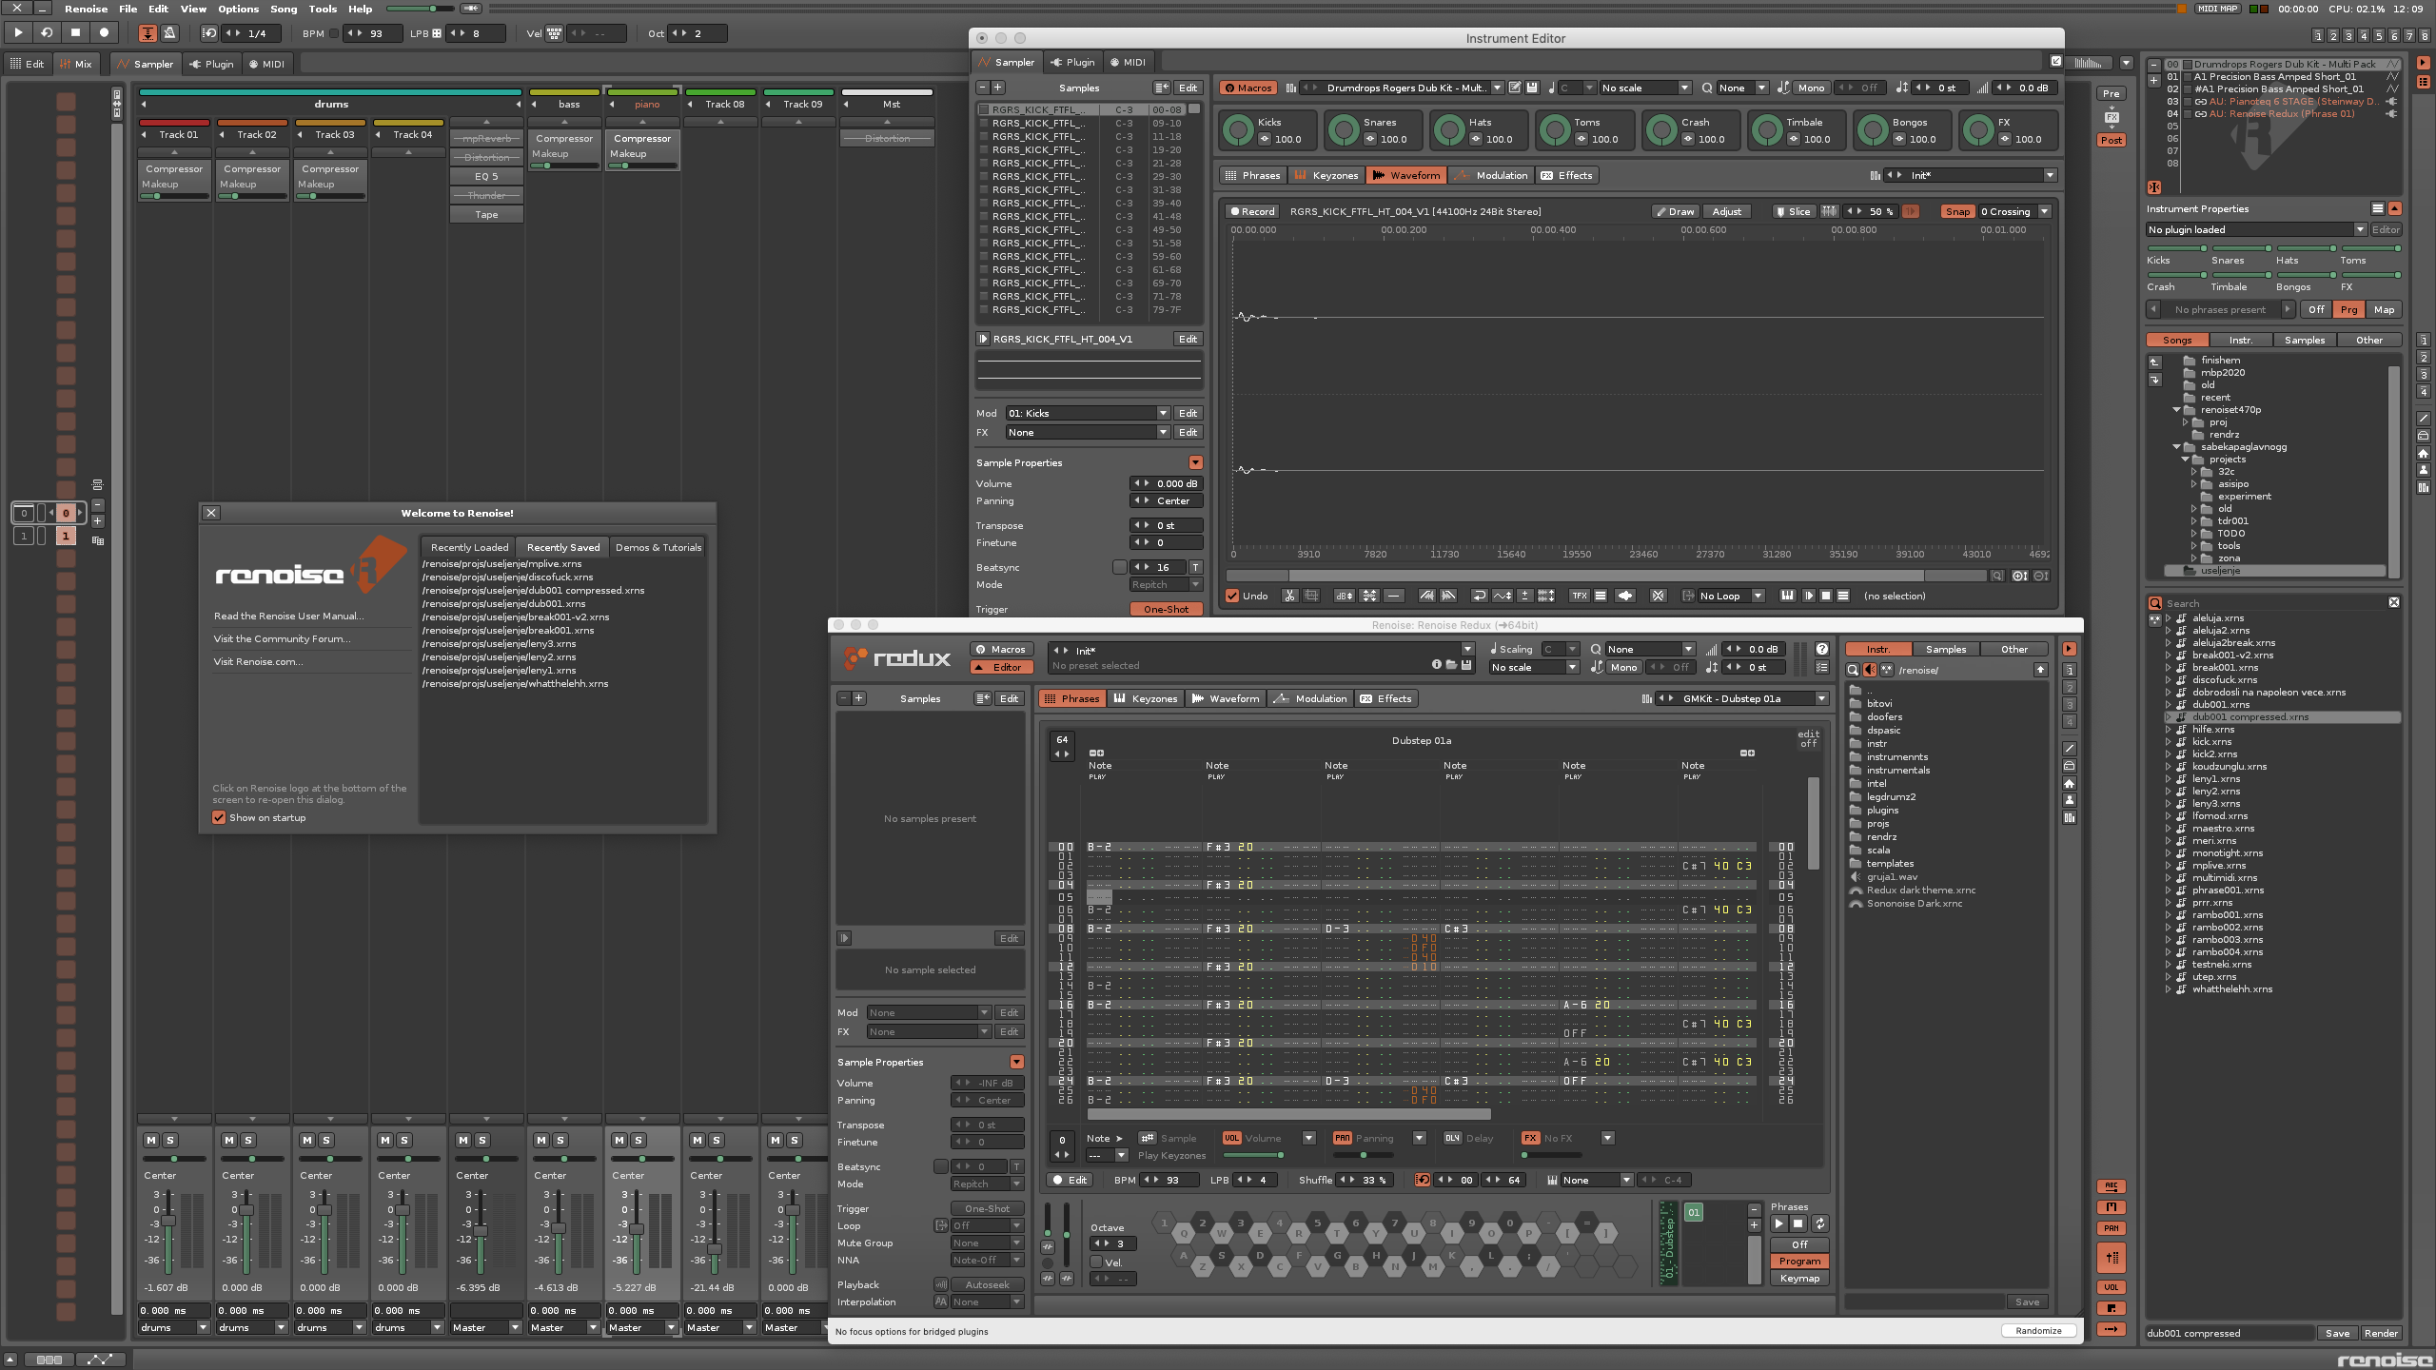The width and height of the screenshot is (2436, 1370).
Task: Click the Record button in the waveform editor
Action: coord(1251,211)
